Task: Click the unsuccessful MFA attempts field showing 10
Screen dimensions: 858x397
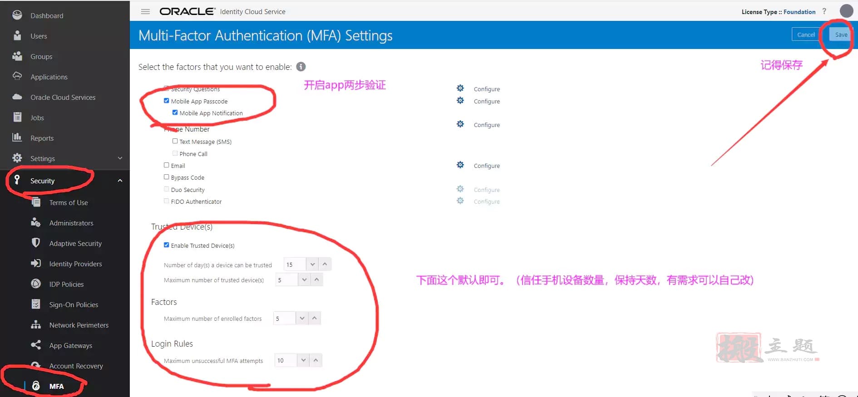Action: [286, 360]
